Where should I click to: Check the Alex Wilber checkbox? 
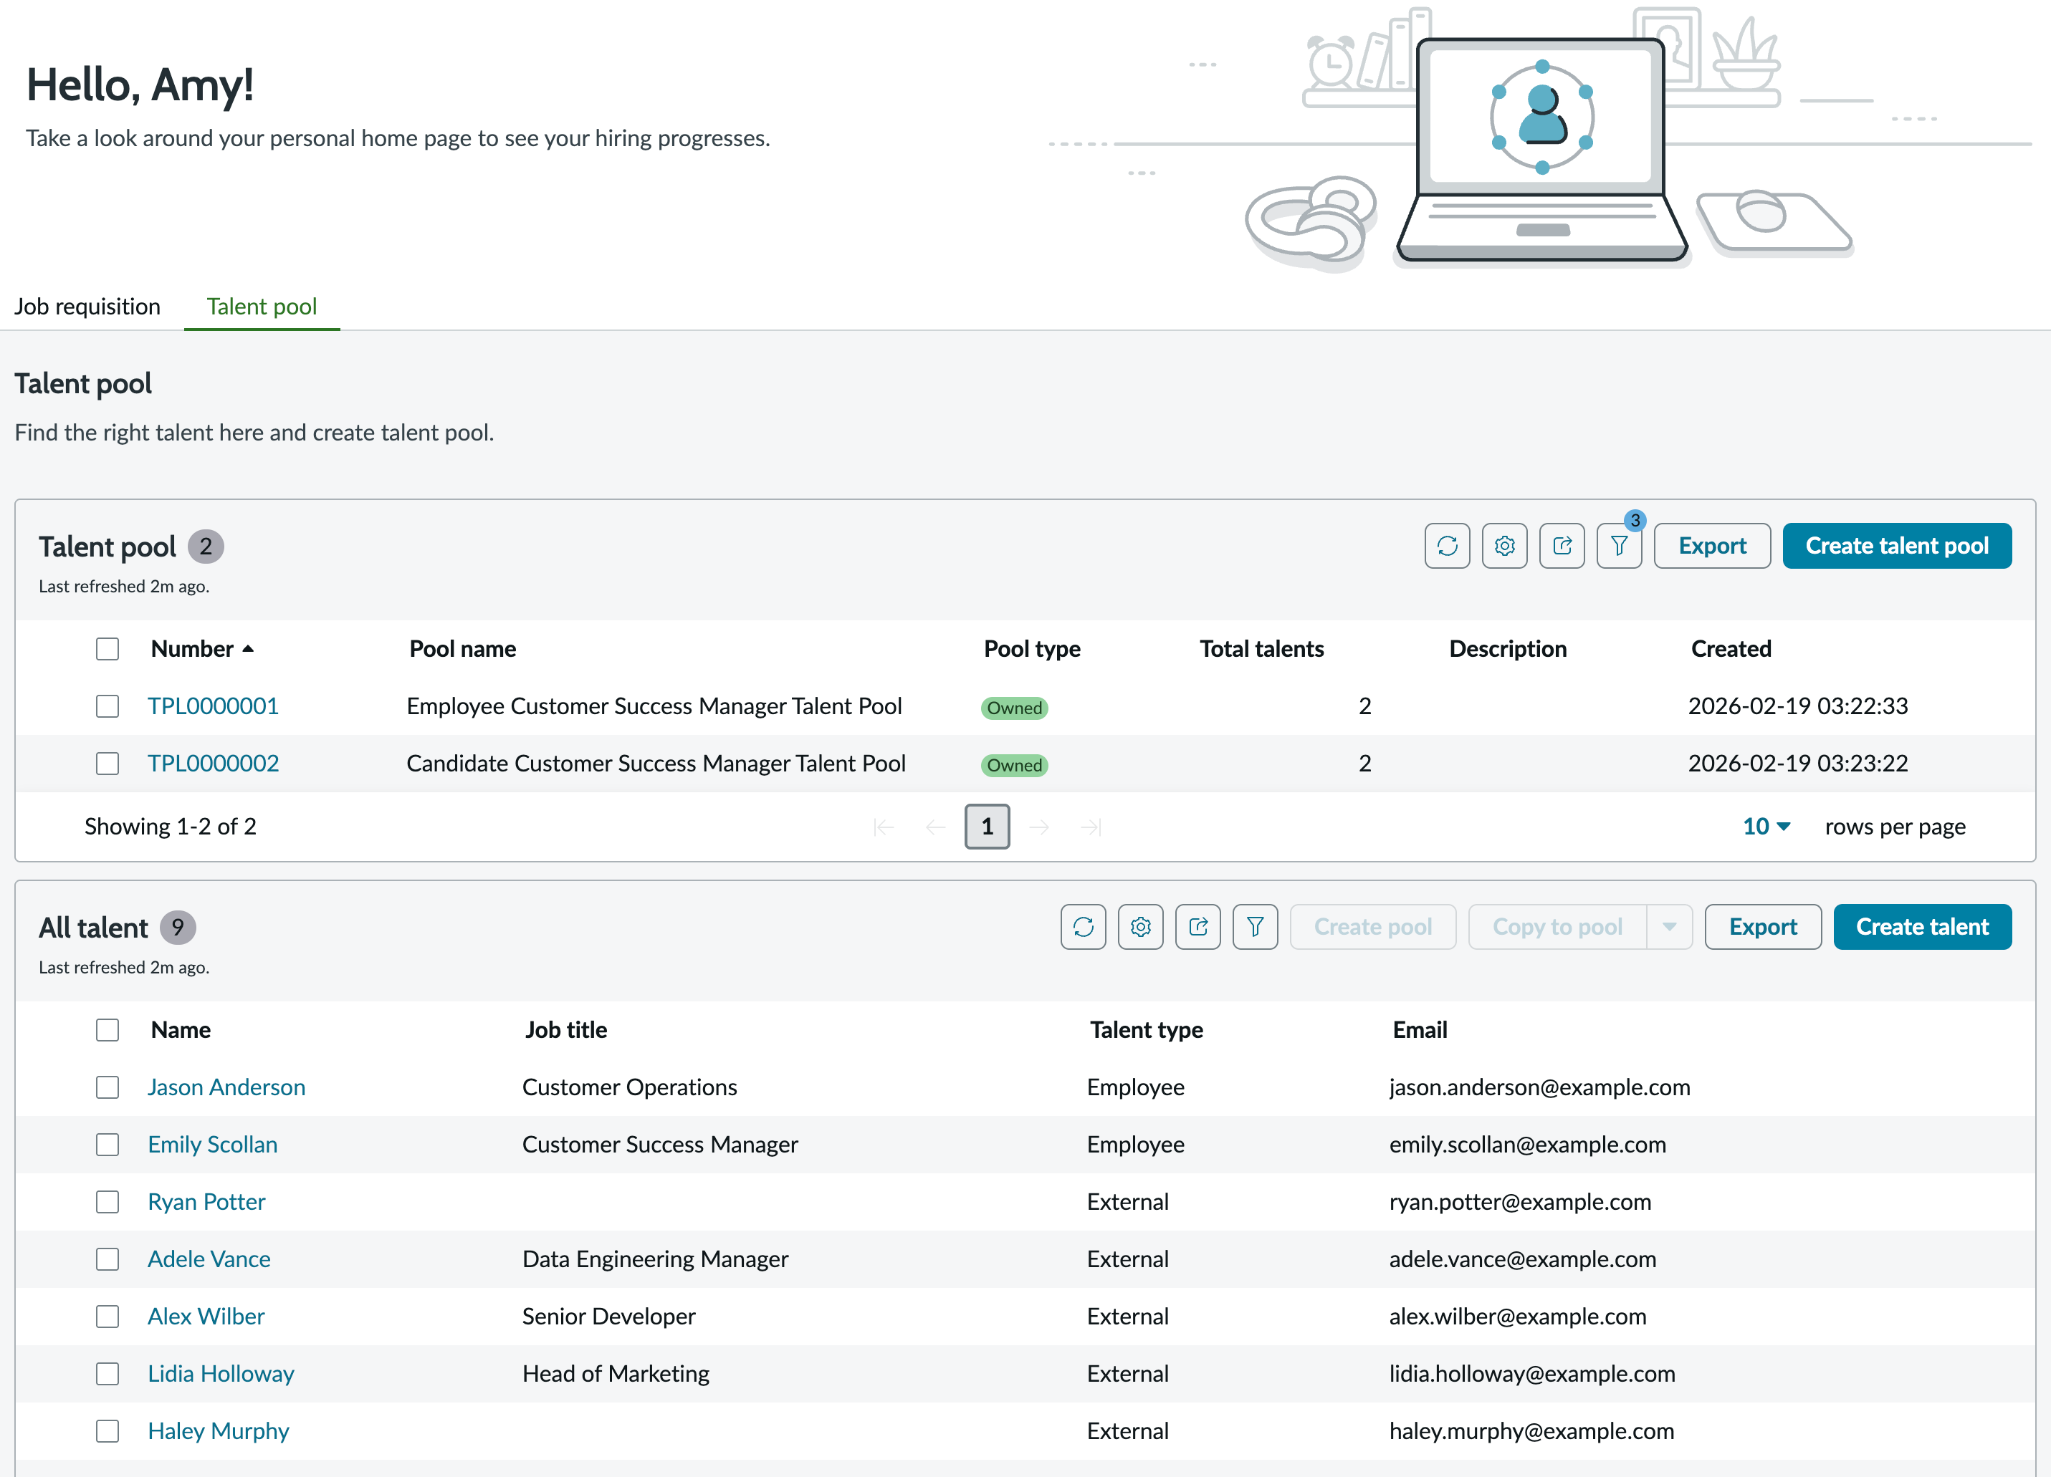107,1316
